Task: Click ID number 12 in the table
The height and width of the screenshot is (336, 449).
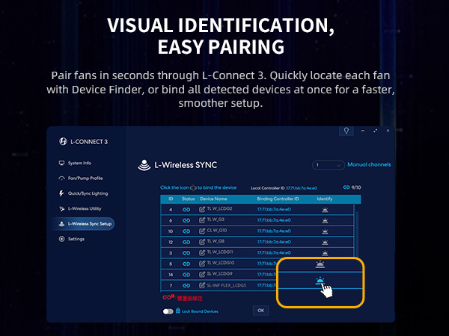Action: coord(171,242)
